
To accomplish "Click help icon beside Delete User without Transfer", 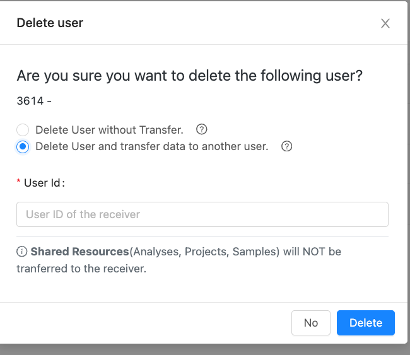I will (x=202, y=130).
